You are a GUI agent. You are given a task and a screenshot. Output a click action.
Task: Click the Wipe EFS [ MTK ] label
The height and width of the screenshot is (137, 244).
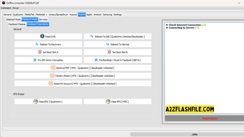pyautogui.click(x=120, y=102)
